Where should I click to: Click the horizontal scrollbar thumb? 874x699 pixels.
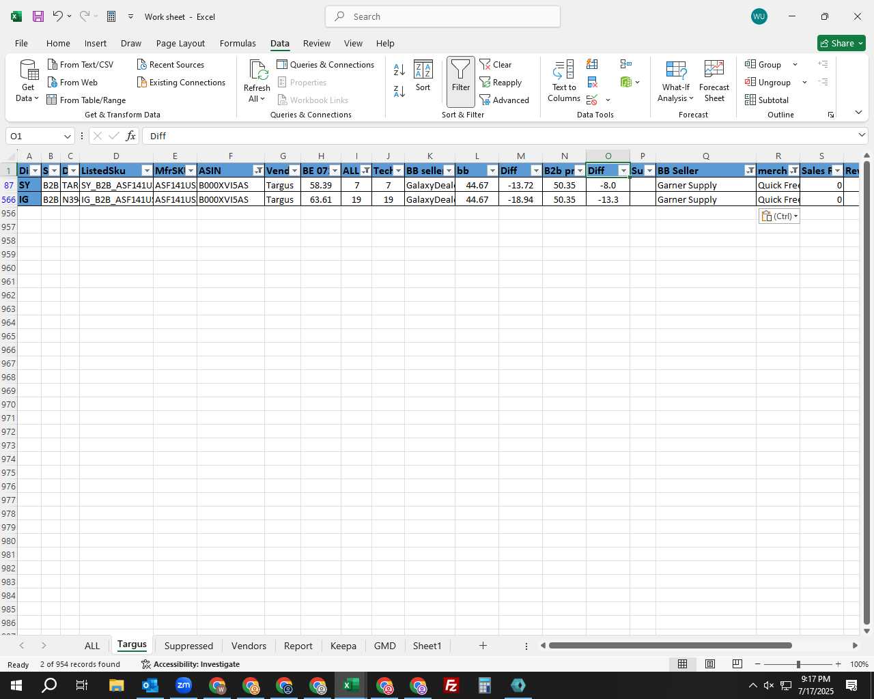(x=670, y=646)
